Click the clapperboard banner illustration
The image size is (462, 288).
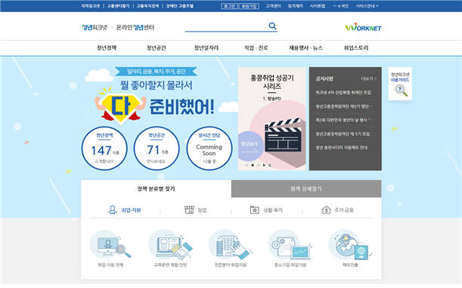[x=283, y=135]
